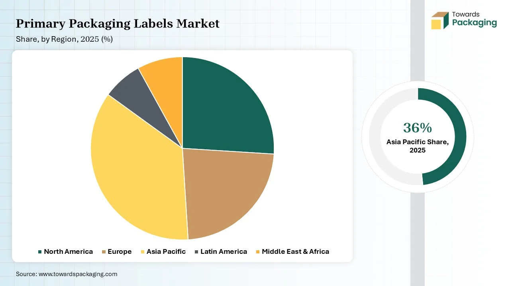The width and height of the screenshot is (510, 286).
Task: Click the Latin America legend square marker
Action: [196, 252]
